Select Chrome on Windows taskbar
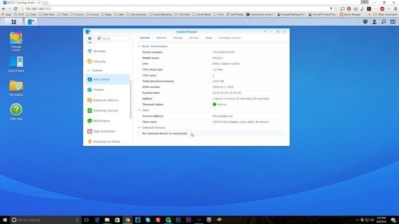This screenshot has width=399, height=224. coord(127,220)
